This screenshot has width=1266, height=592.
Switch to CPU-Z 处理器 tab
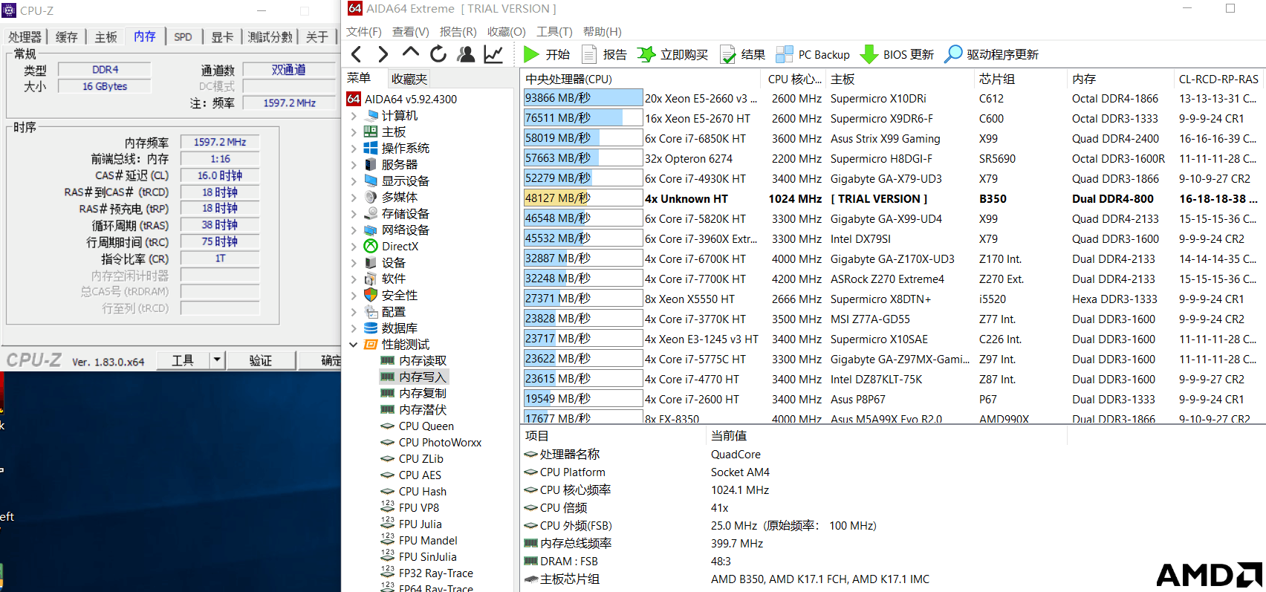[x=25, y=37]
